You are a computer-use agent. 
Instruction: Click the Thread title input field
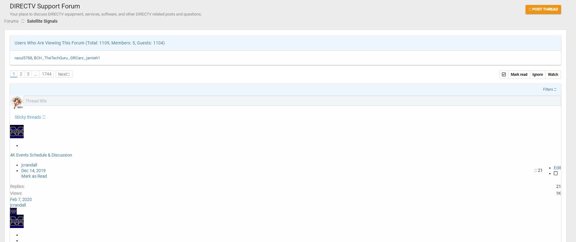coord(292,101)
